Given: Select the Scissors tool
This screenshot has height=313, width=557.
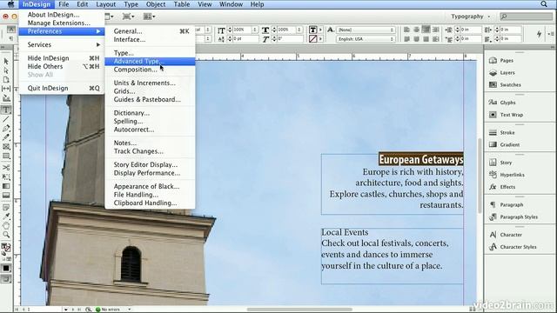Looking at the screenshot, I should (x=6, y=167).
